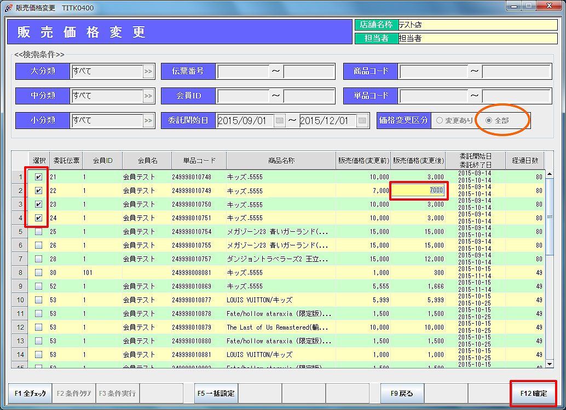566x410 pixels.
Task: Click the first 伝票番号 input field
Action: pyautogui.click(x=242, y=71)
